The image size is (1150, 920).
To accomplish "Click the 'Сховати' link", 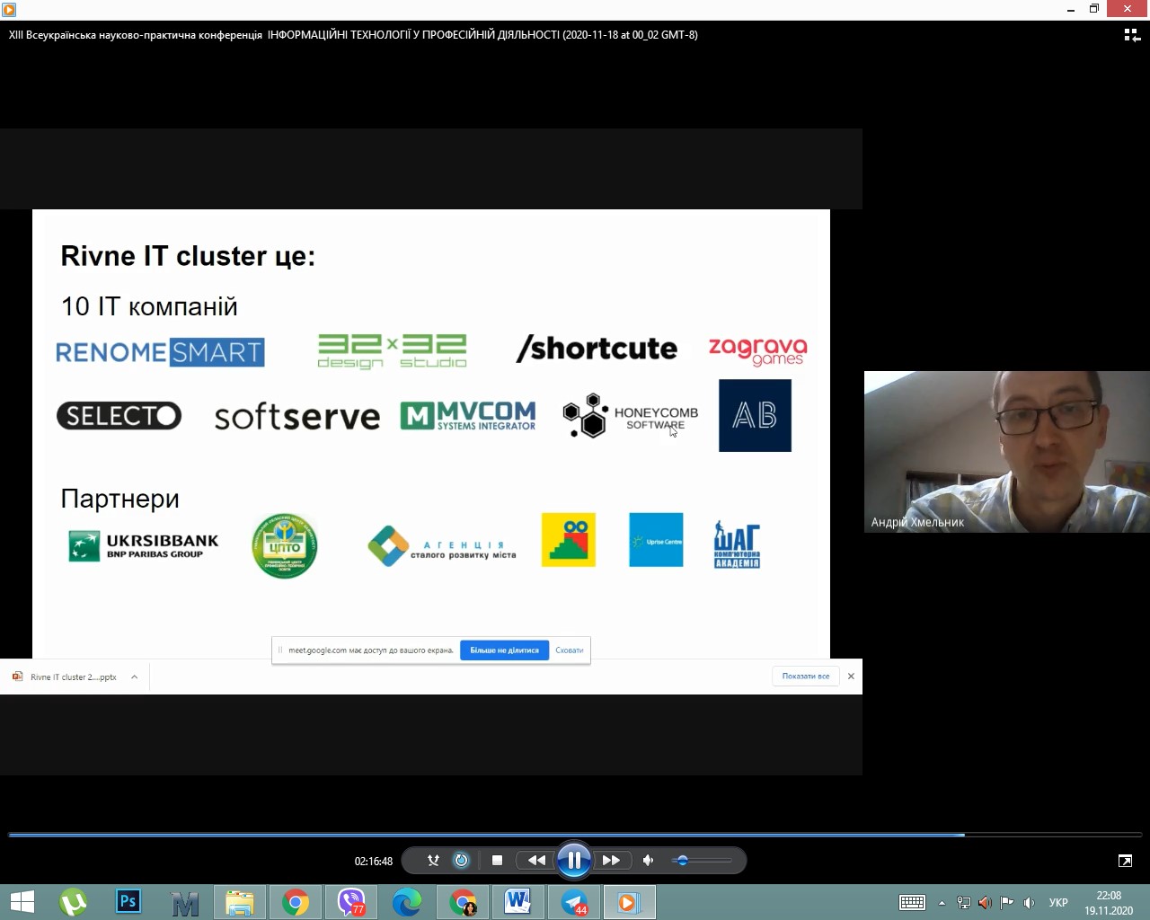I will coord(570,650).
